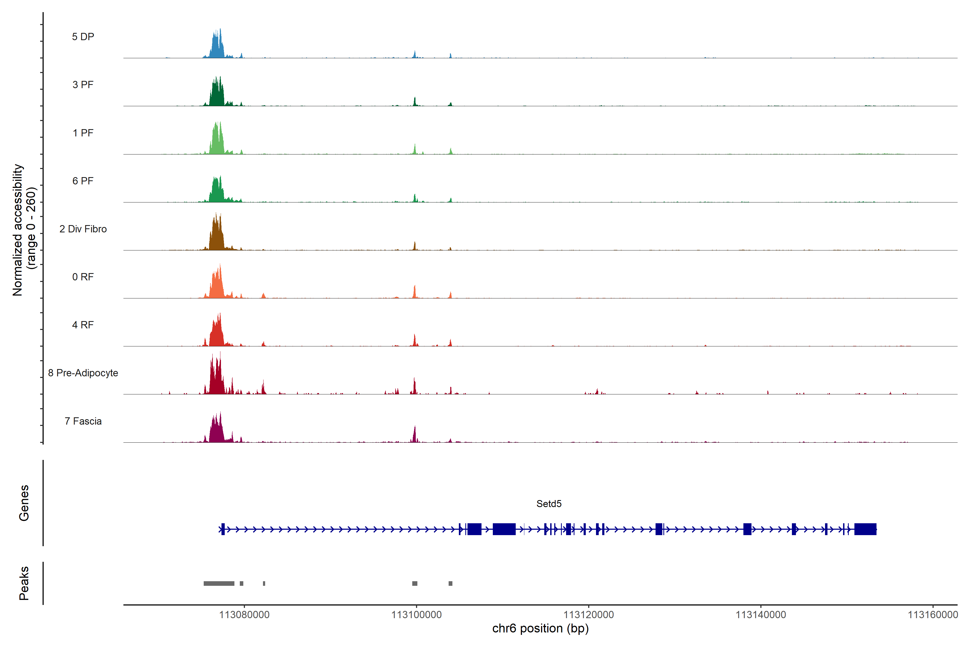Click the 2 Div Fibro label

pos(83,229)
